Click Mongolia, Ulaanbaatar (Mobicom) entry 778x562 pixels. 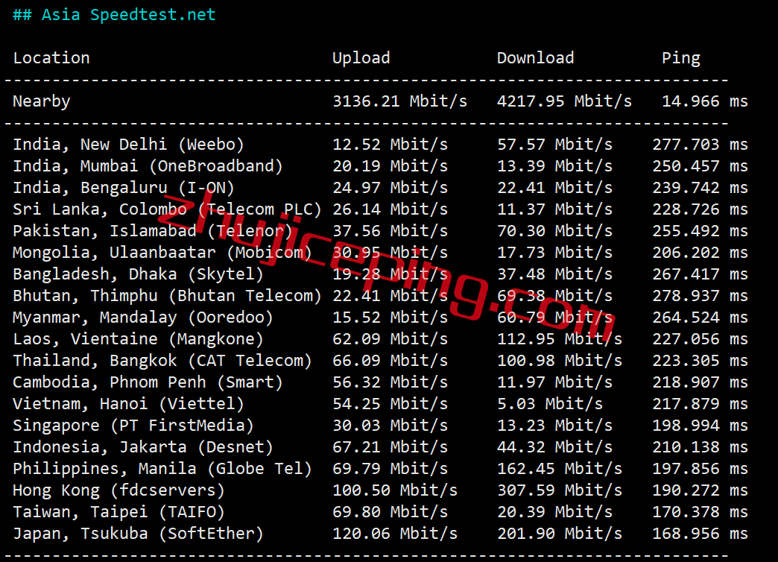pyautogui.click(x=162, y=253)
